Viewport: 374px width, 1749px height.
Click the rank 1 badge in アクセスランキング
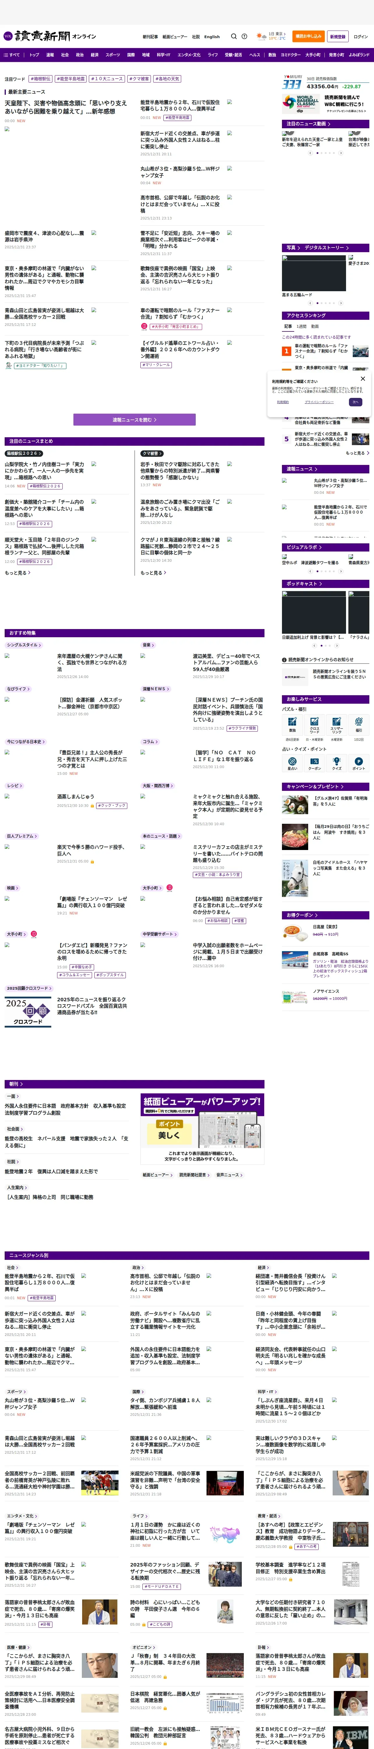(x=286, y=351)
